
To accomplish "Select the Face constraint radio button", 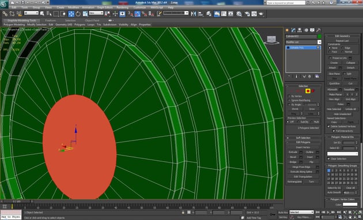I will coord(330,52).
